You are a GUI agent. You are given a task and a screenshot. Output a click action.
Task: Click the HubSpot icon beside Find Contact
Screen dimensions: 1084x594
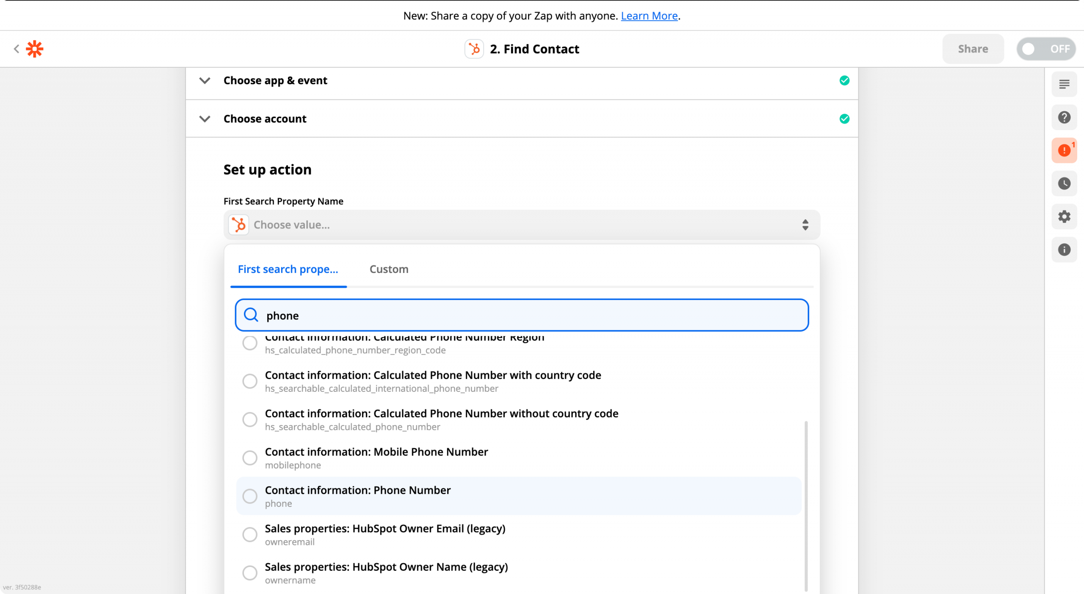click(x=474, y=49)
